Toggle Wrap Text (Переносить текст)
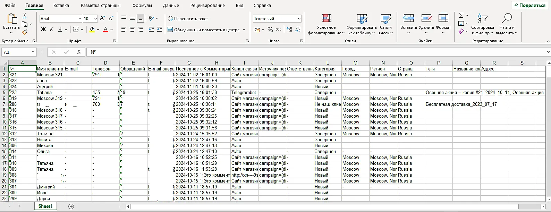 pyautogui.click(x=188, y=19)
